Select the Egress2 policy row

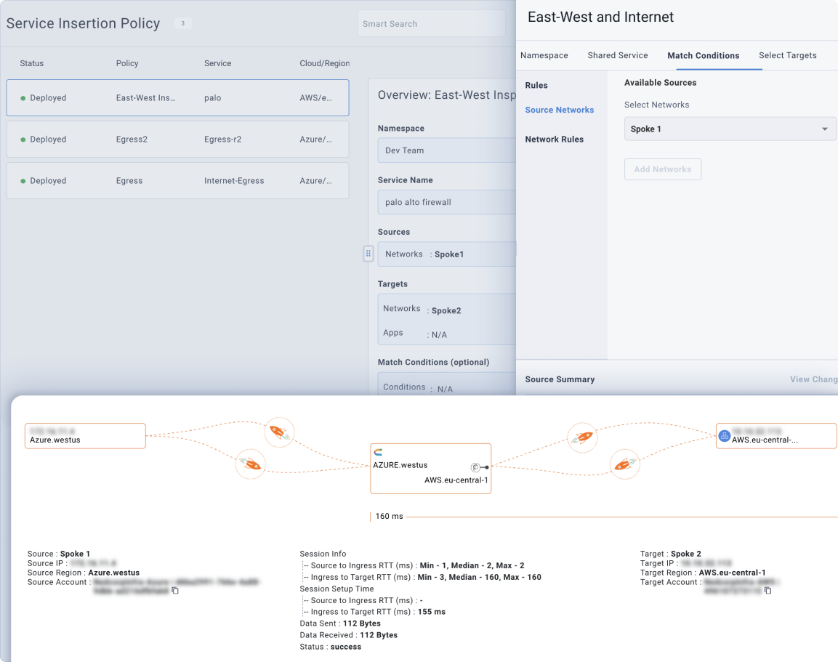177,140
